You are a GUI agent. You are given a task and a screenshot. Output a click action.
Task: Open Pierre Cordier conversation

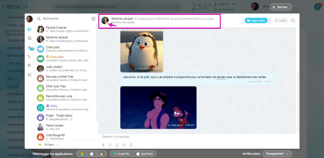tap(65, 127)
